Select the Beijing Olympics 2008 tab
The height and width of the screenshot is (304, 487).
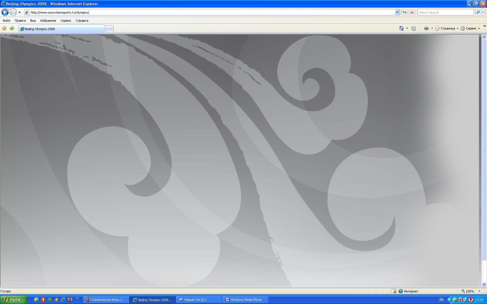click(62, 29)
